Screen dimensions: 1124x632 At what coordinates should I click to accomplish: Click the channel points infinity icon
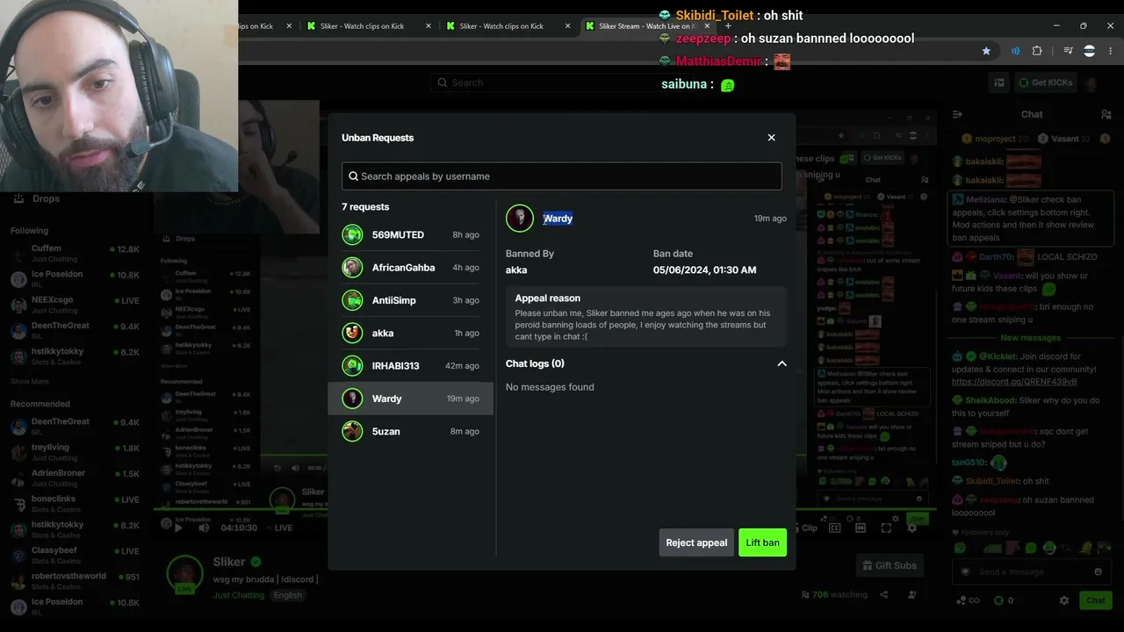coord(968,600)
